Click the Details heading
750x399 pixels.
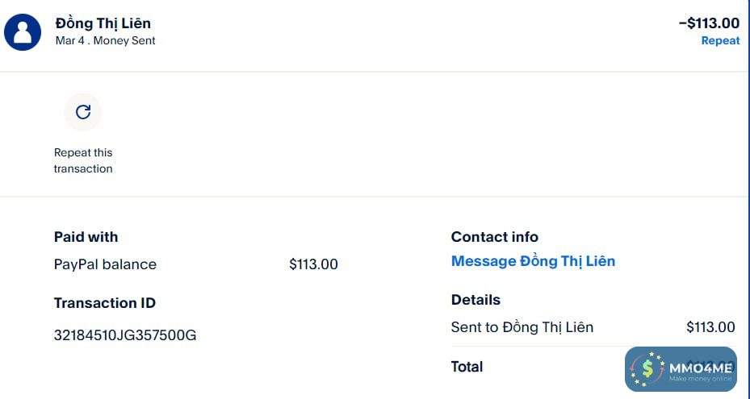pos(476,300)
